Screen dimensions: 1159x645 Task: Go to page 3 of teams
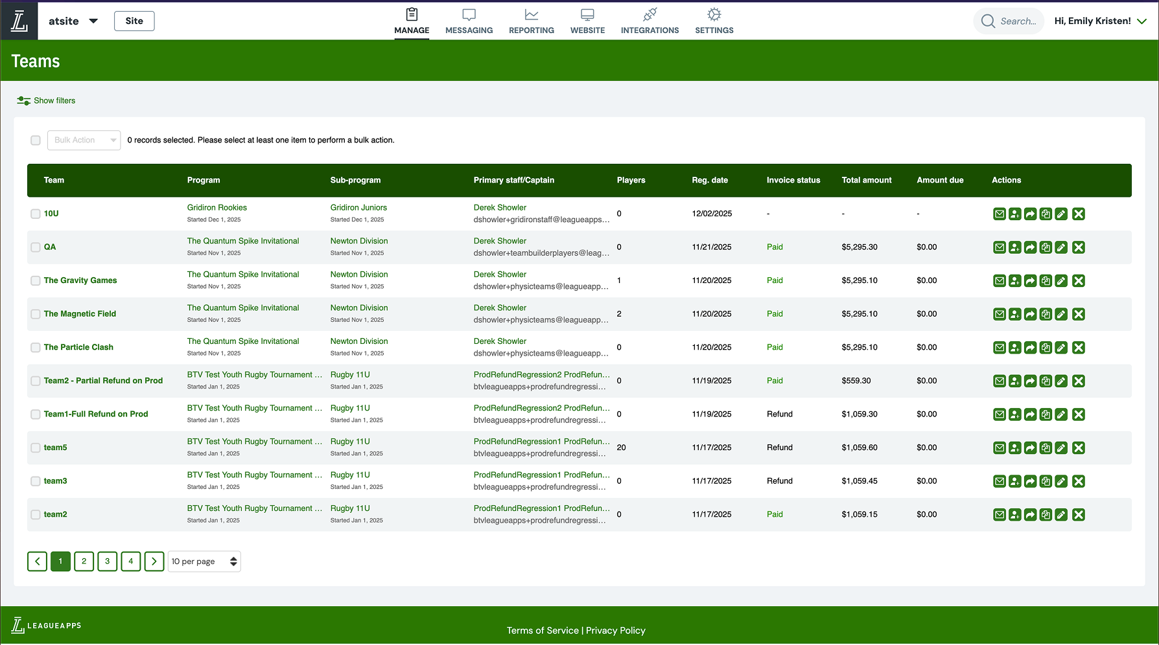(107, 561)
